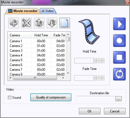Screen dimensions: 130x118
Task: Start playback with the blue play button
Action: coord(119,24)
